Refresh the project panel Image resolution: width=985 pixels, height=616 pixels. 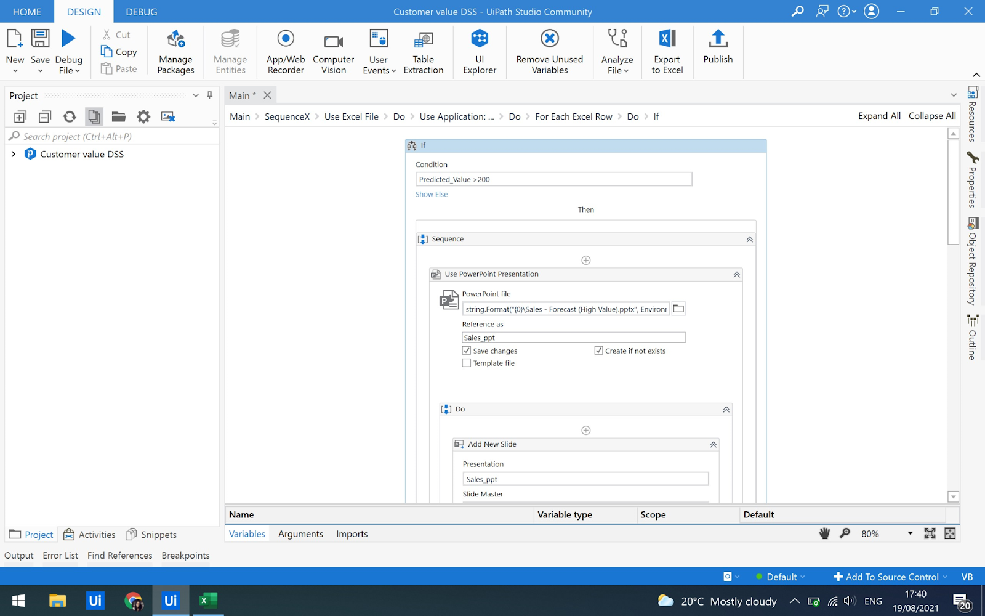click(70, 116)
